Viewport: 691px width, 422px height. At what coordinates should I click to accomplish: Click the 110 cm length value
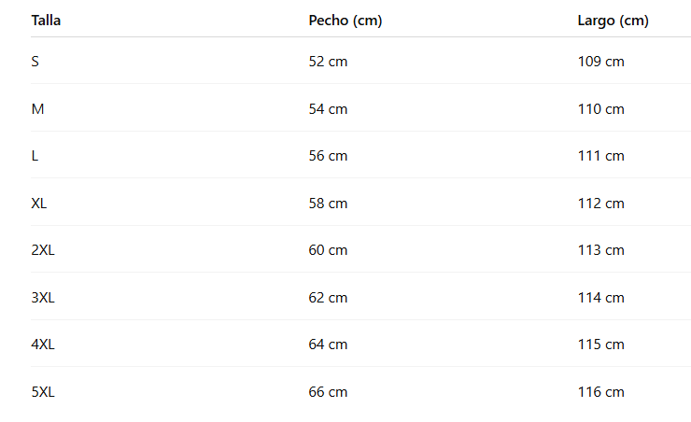pos(601,109)
